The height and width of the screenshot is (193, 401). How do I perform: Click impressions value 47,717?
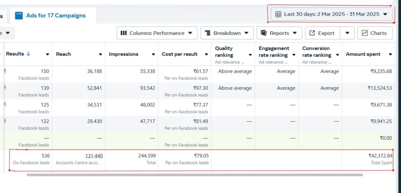point(148,121)
